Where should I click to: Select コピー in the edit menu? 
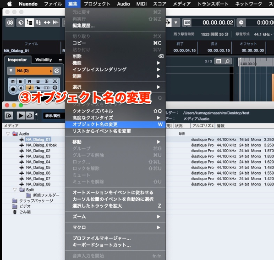tap(115, 43)
